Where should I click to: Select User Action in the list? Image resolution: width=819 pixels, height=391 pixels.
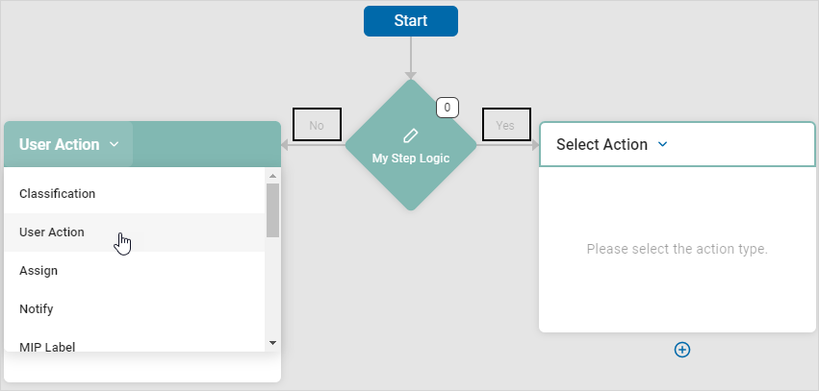coord(52,232)
